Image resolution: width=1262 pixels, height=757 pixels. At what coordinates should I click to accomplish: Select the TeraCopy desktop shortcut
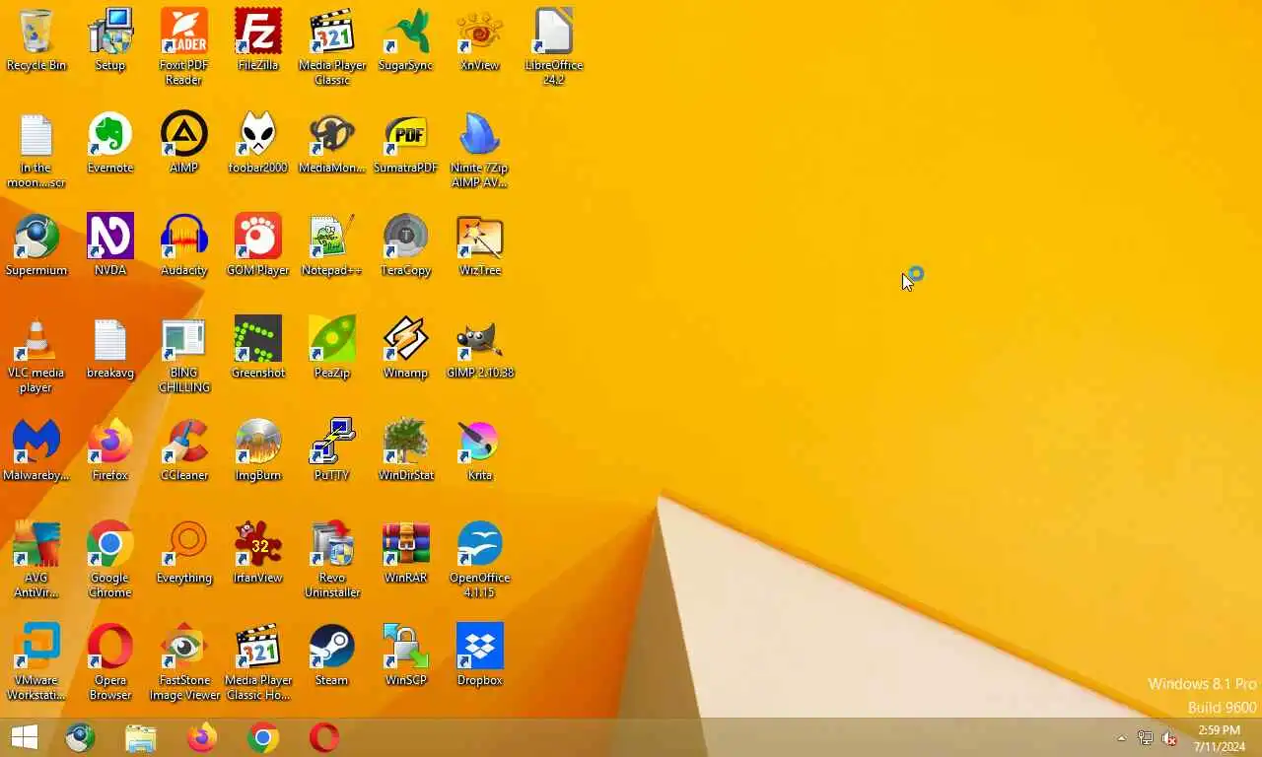click(x=406, y=245)
